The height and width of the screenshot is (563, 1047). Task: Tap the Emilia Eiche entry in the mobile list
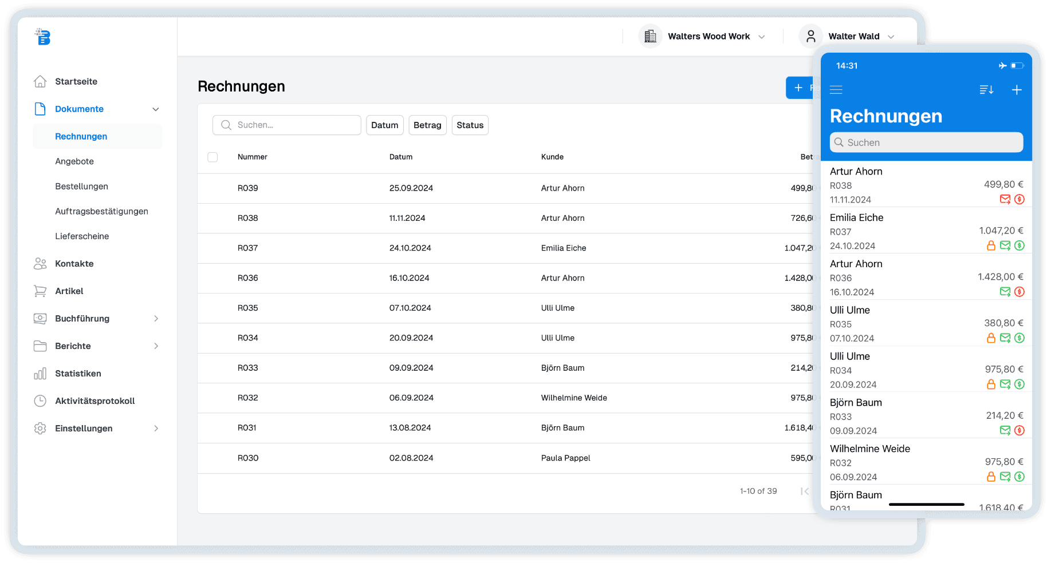(926, 231)
